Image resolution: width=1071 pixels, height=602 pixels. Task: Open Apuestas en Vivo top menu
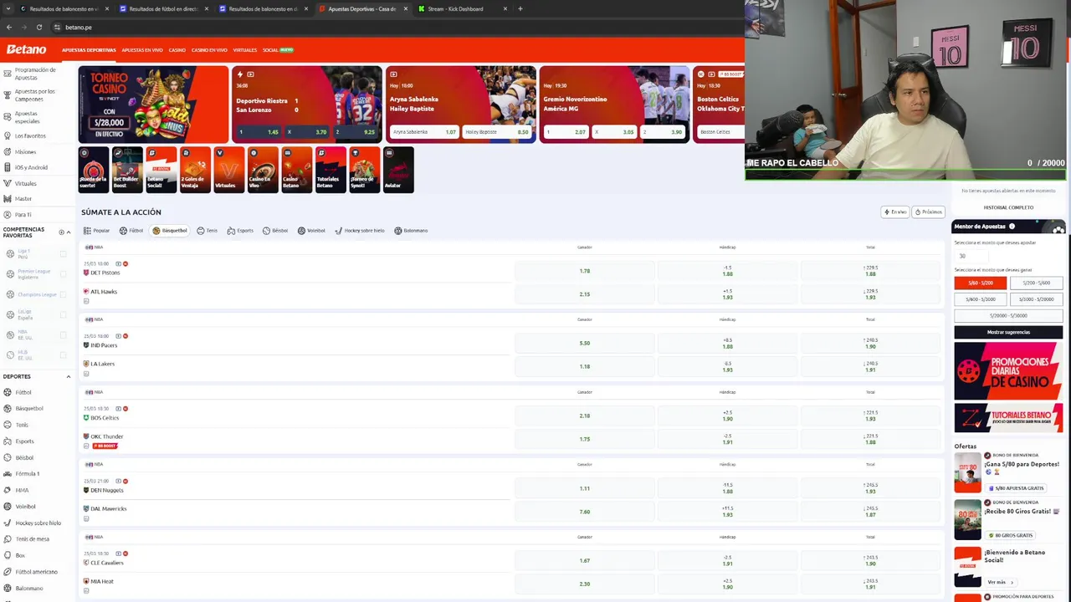point(142,50)
